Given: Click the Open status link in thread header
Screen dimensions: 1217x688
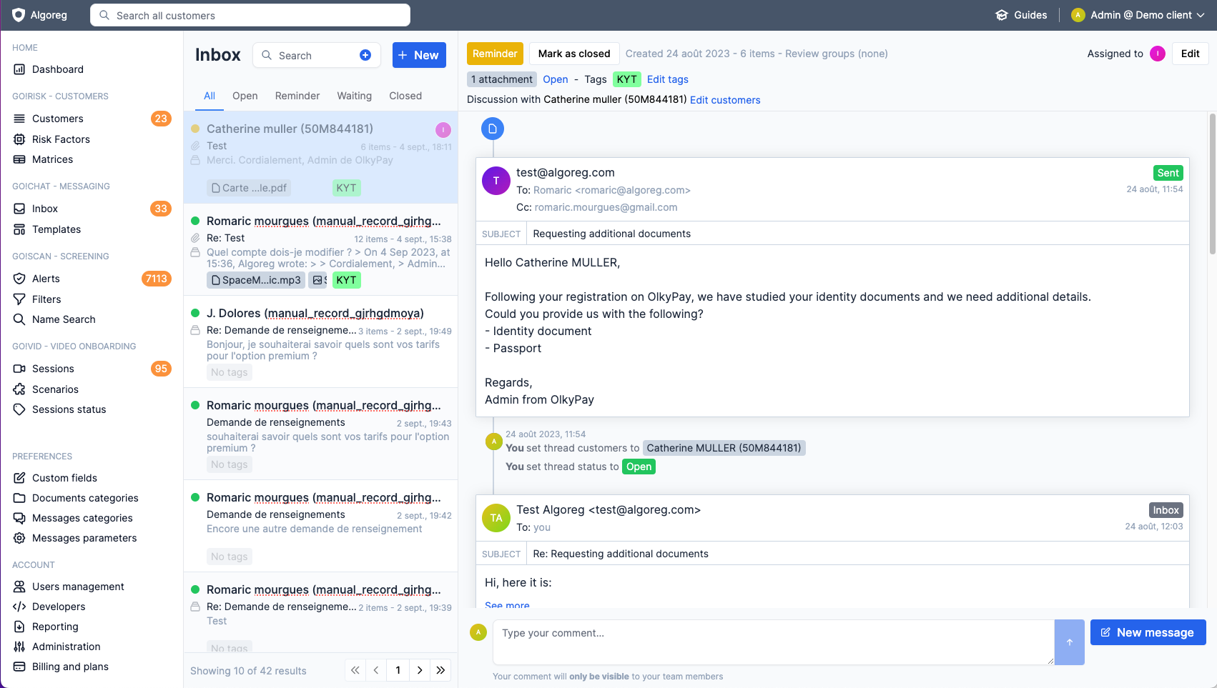Looking at the screenshot, I should pos(556,79).
